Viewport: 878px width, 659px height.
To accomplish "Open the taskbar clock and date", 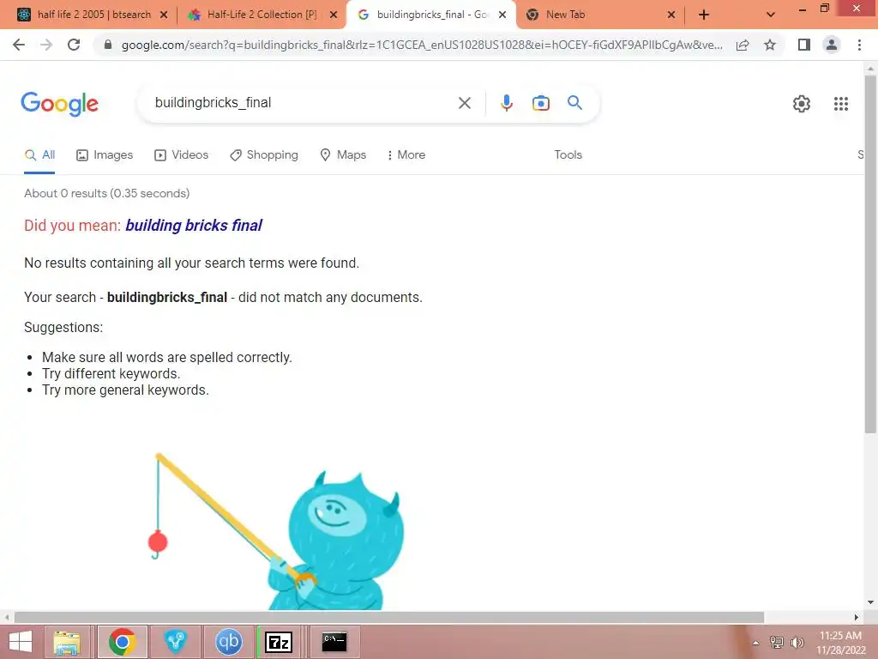I will pyautogui.click(x=840, y=643).
